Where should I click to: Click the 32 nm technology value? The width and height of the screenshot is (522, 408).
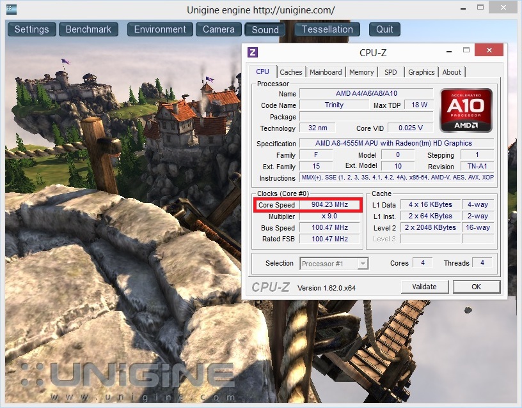tap(317, 128)
